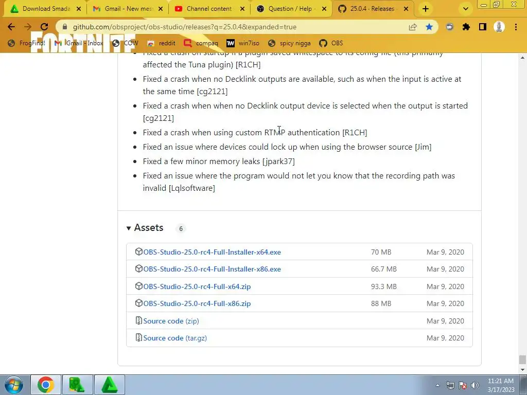Switch to Download Smadav tab
Image resolution: width=527 pixels, height=395 pixels.
[45, 9]
